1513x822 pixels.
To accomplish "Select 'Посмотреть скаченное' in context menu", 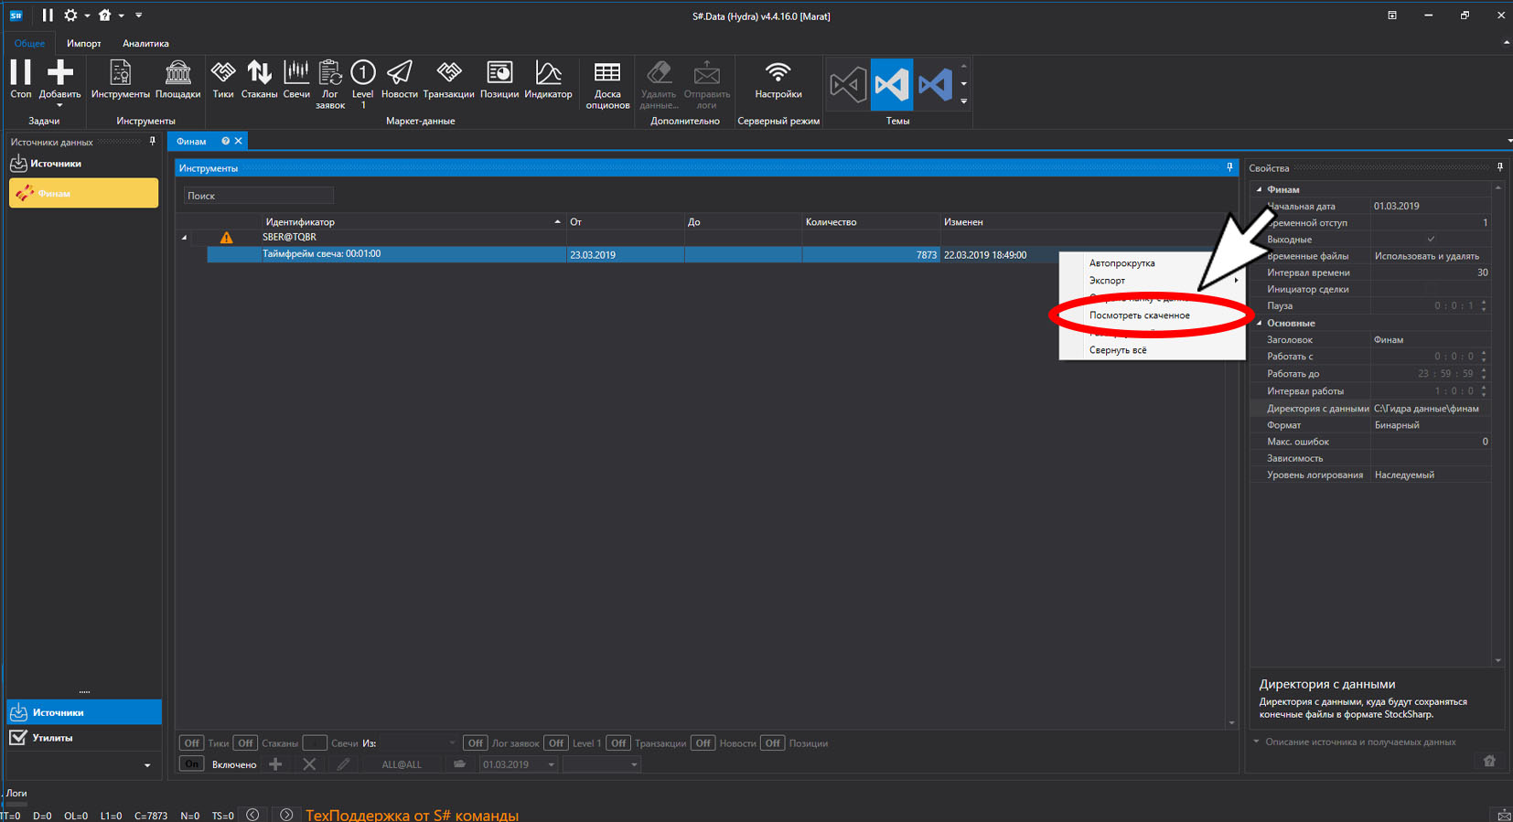I will click(x=1139, y=315).
